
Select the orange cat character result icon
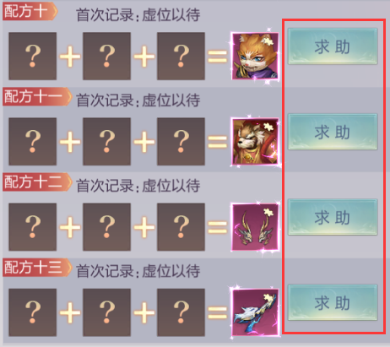(255, 56)
